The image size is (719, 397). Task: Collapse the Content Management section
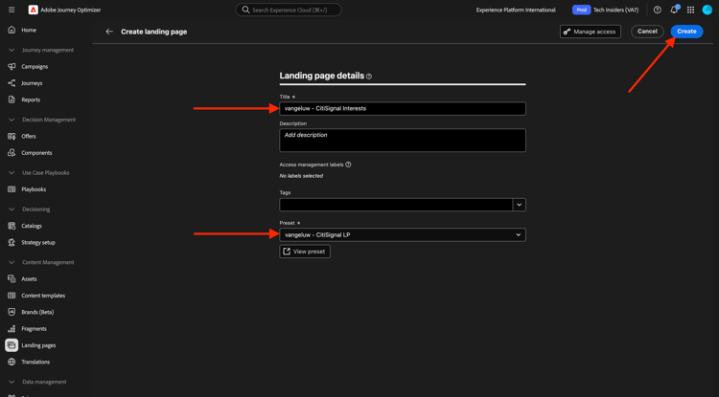click(12, 262)
